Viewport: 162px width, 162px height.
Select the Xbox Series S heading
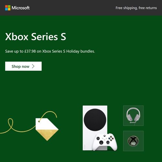[x=36, y=37]
